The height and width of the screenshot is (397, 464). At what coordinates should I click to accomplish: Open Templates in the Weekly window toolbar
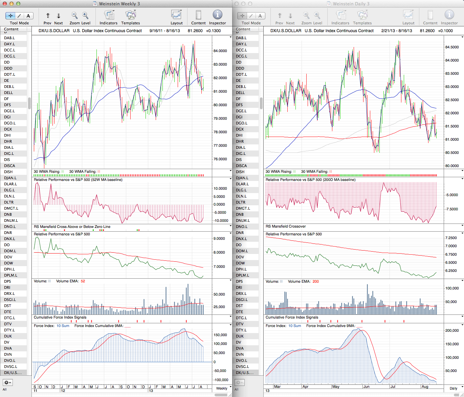click(131, 16)
